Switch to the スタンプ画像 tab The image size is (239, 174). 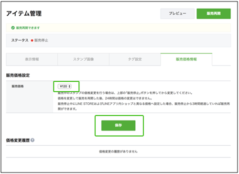[x=83, y=59]
